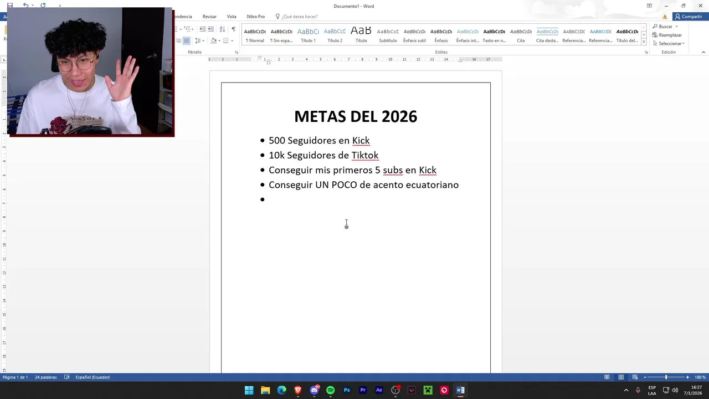Click Reemplazar
709x399 pixels.
pos(667,35)
